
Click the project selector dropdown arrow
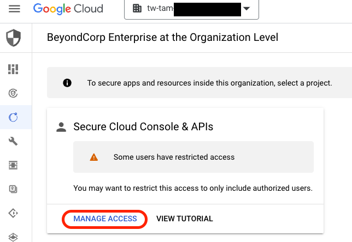click(x=246, y=9)
